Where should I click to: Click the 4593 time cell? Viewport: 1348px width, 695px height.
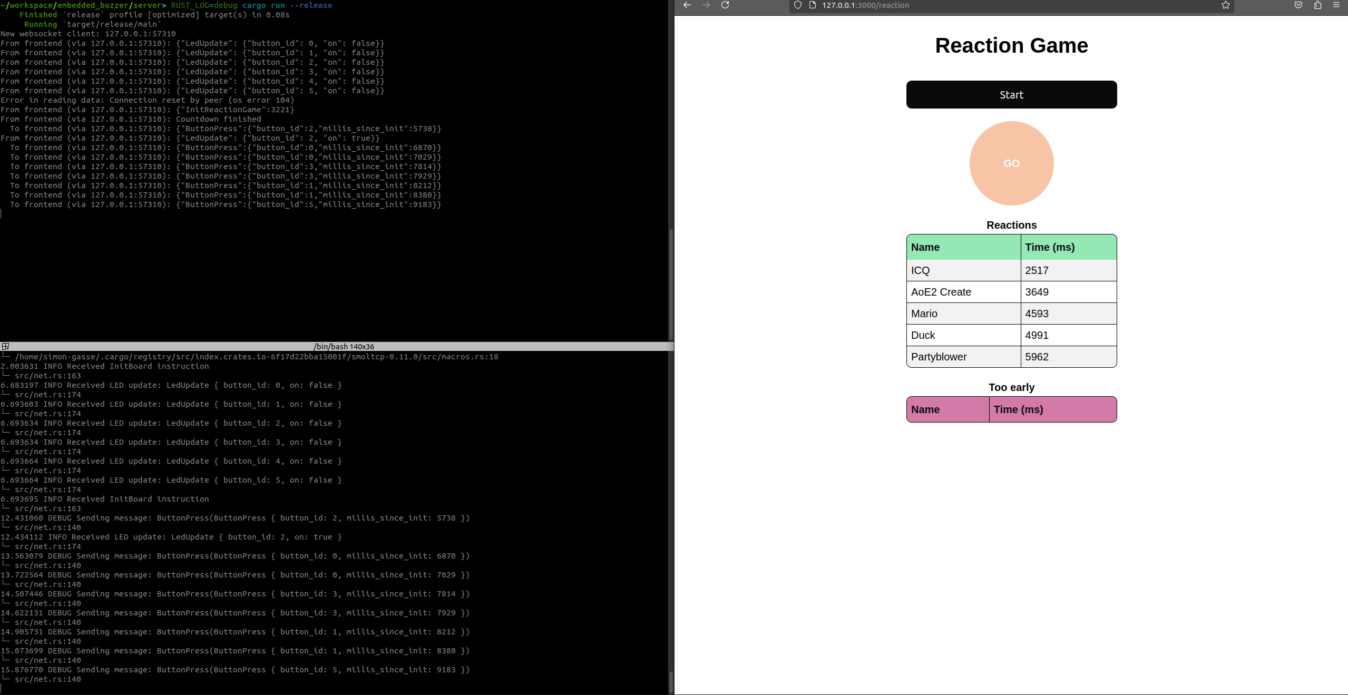click(x=1068, y=314)
